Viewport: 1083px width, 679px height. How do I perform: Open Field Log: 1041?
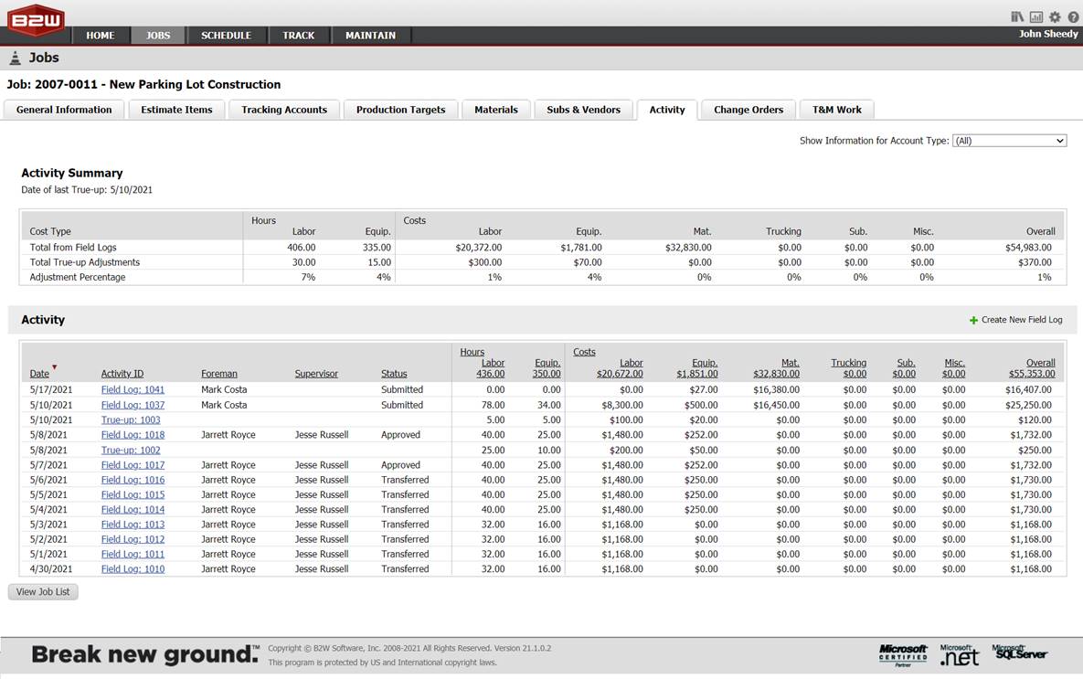click(x=133, y=389)
